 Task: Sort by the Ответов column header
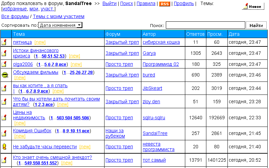click(195, 34)
